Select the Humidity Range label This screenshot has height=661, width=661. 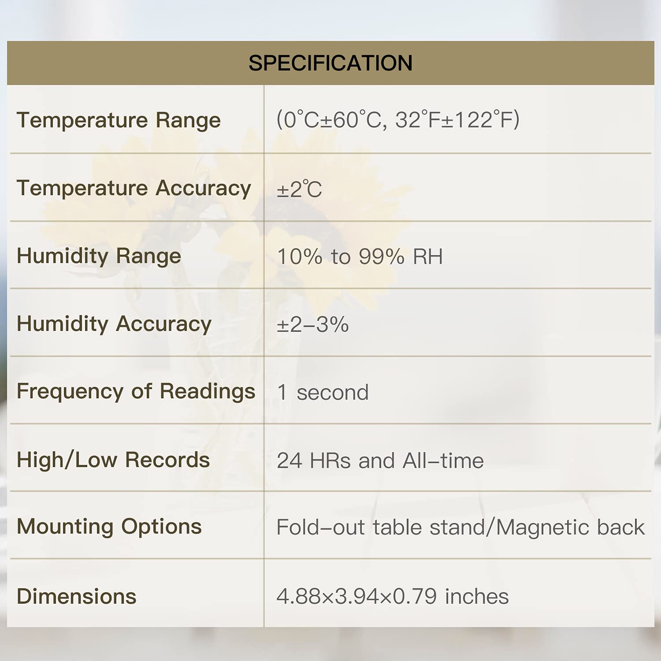click(x=99, y=256)
